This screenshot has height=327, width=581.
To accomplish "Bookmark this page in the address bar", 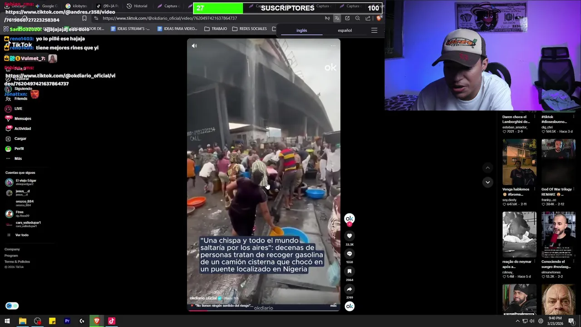I will [84, 18].
